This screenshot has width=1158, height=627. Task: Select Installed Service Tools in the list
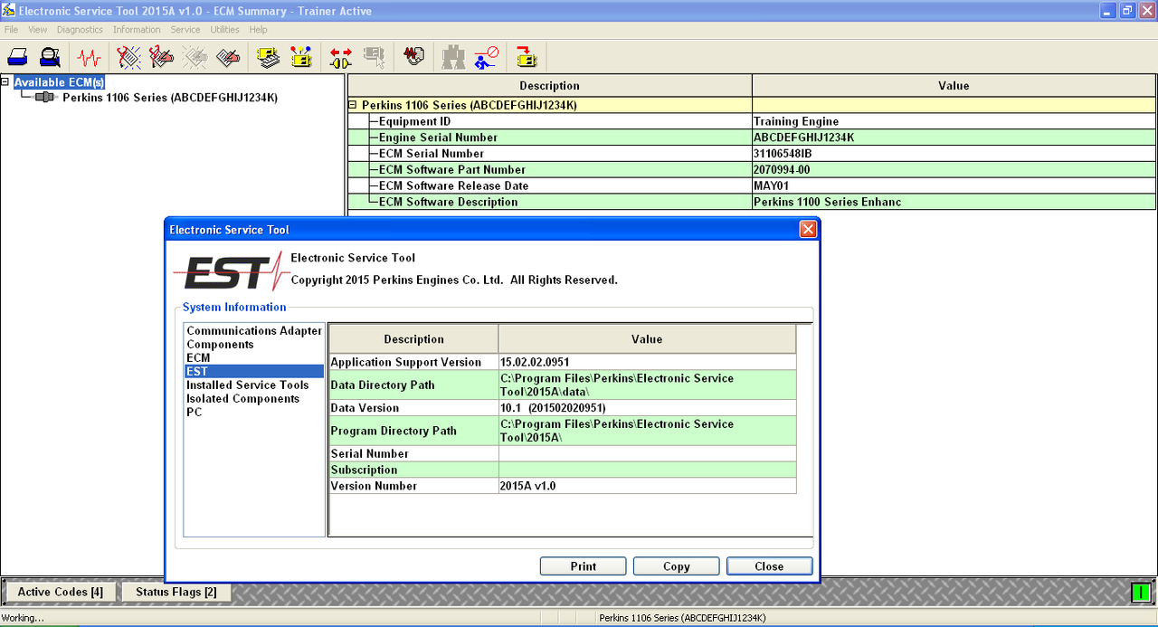coord(248,385)
